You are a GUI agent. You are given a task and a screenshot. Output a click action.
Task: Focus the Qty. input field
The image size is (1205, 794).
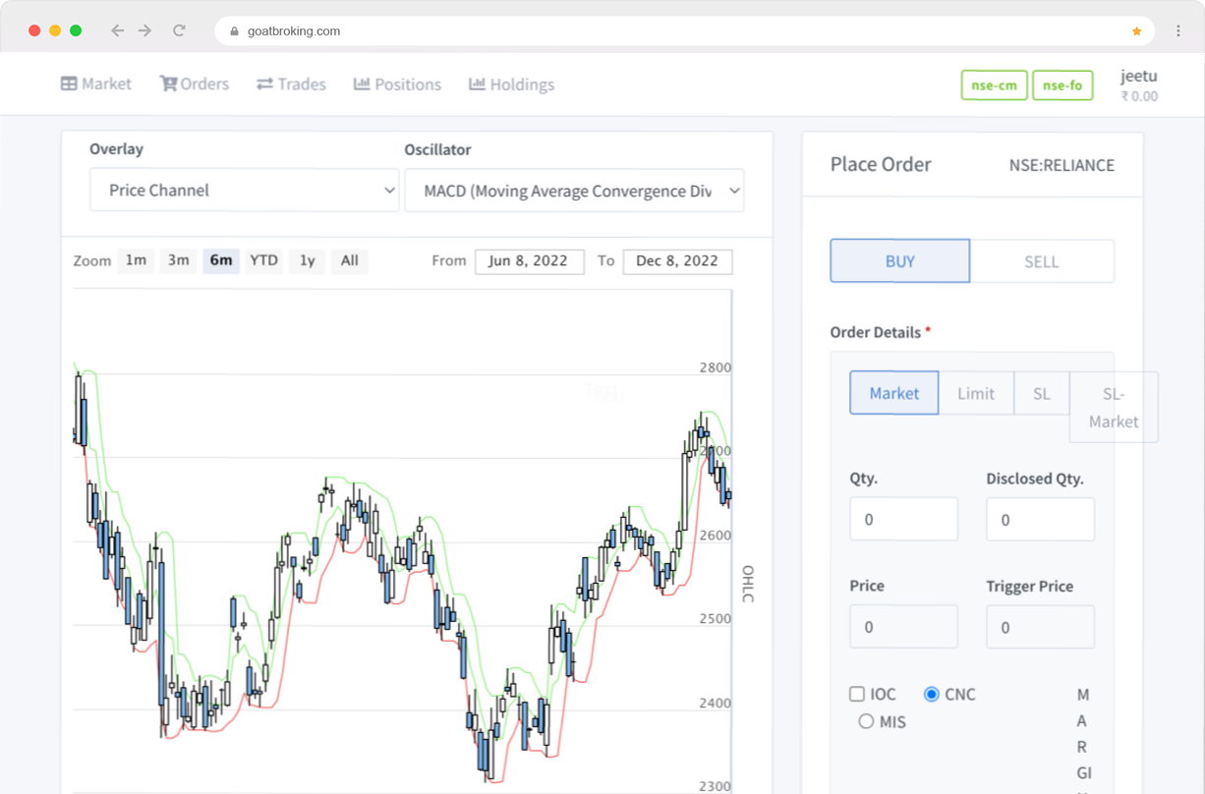pos(903,519)
